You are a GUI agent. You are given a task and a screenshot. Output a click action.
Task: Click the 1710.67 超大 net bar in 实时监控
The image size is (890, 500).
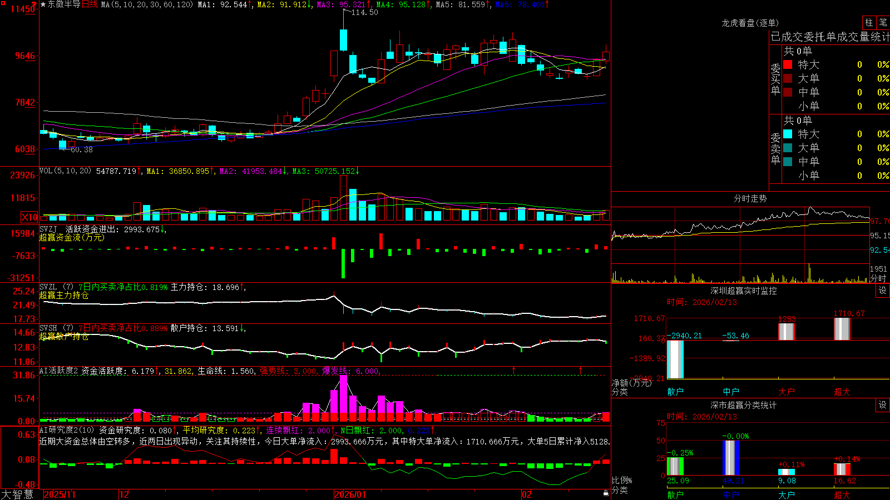tap(842, 329)
